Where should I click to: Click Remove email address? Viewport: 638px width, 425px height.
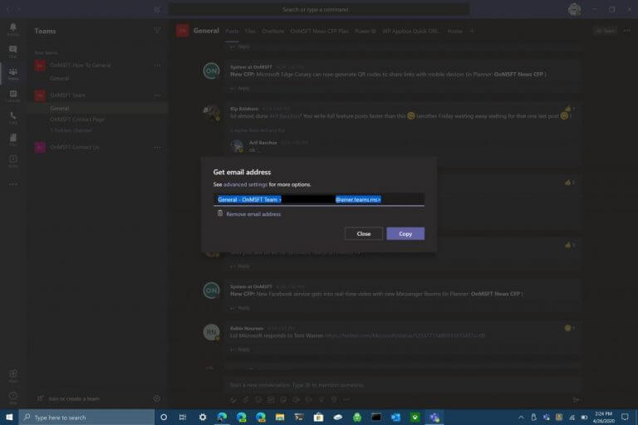tap(253, 214)
